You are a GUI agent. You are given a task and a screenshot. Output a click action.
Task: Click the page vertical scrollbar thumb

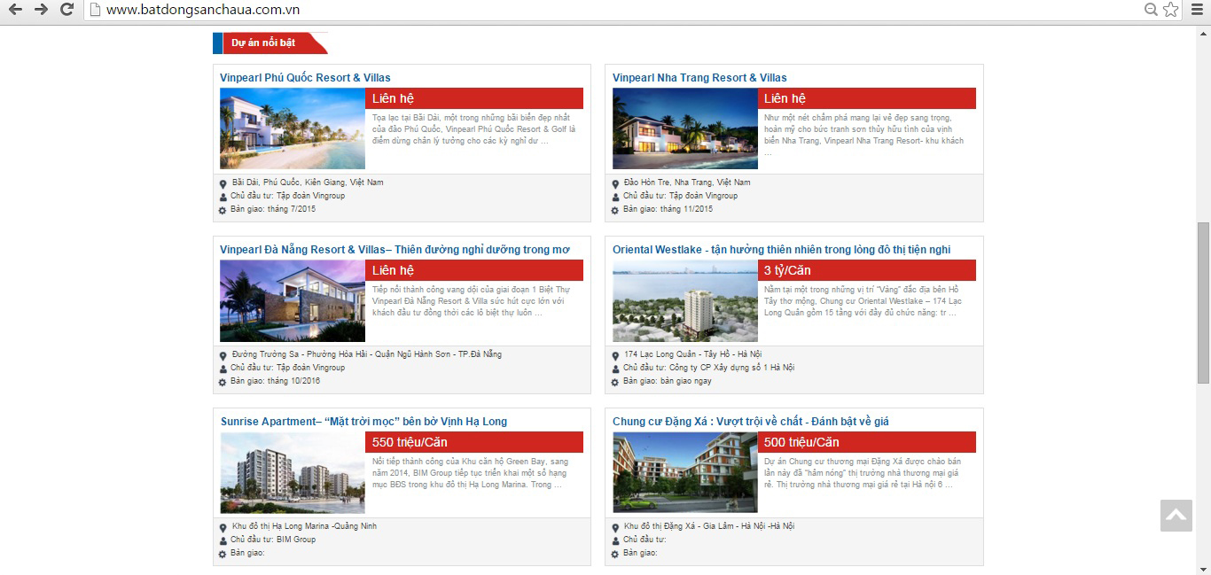pos(1203,303)
